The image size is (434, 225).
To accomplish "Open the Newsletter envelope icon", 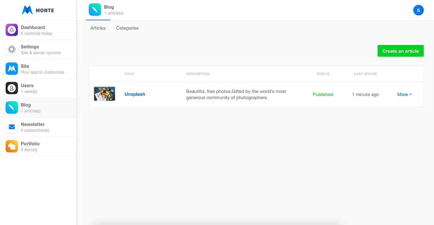I will click(12, 127).
